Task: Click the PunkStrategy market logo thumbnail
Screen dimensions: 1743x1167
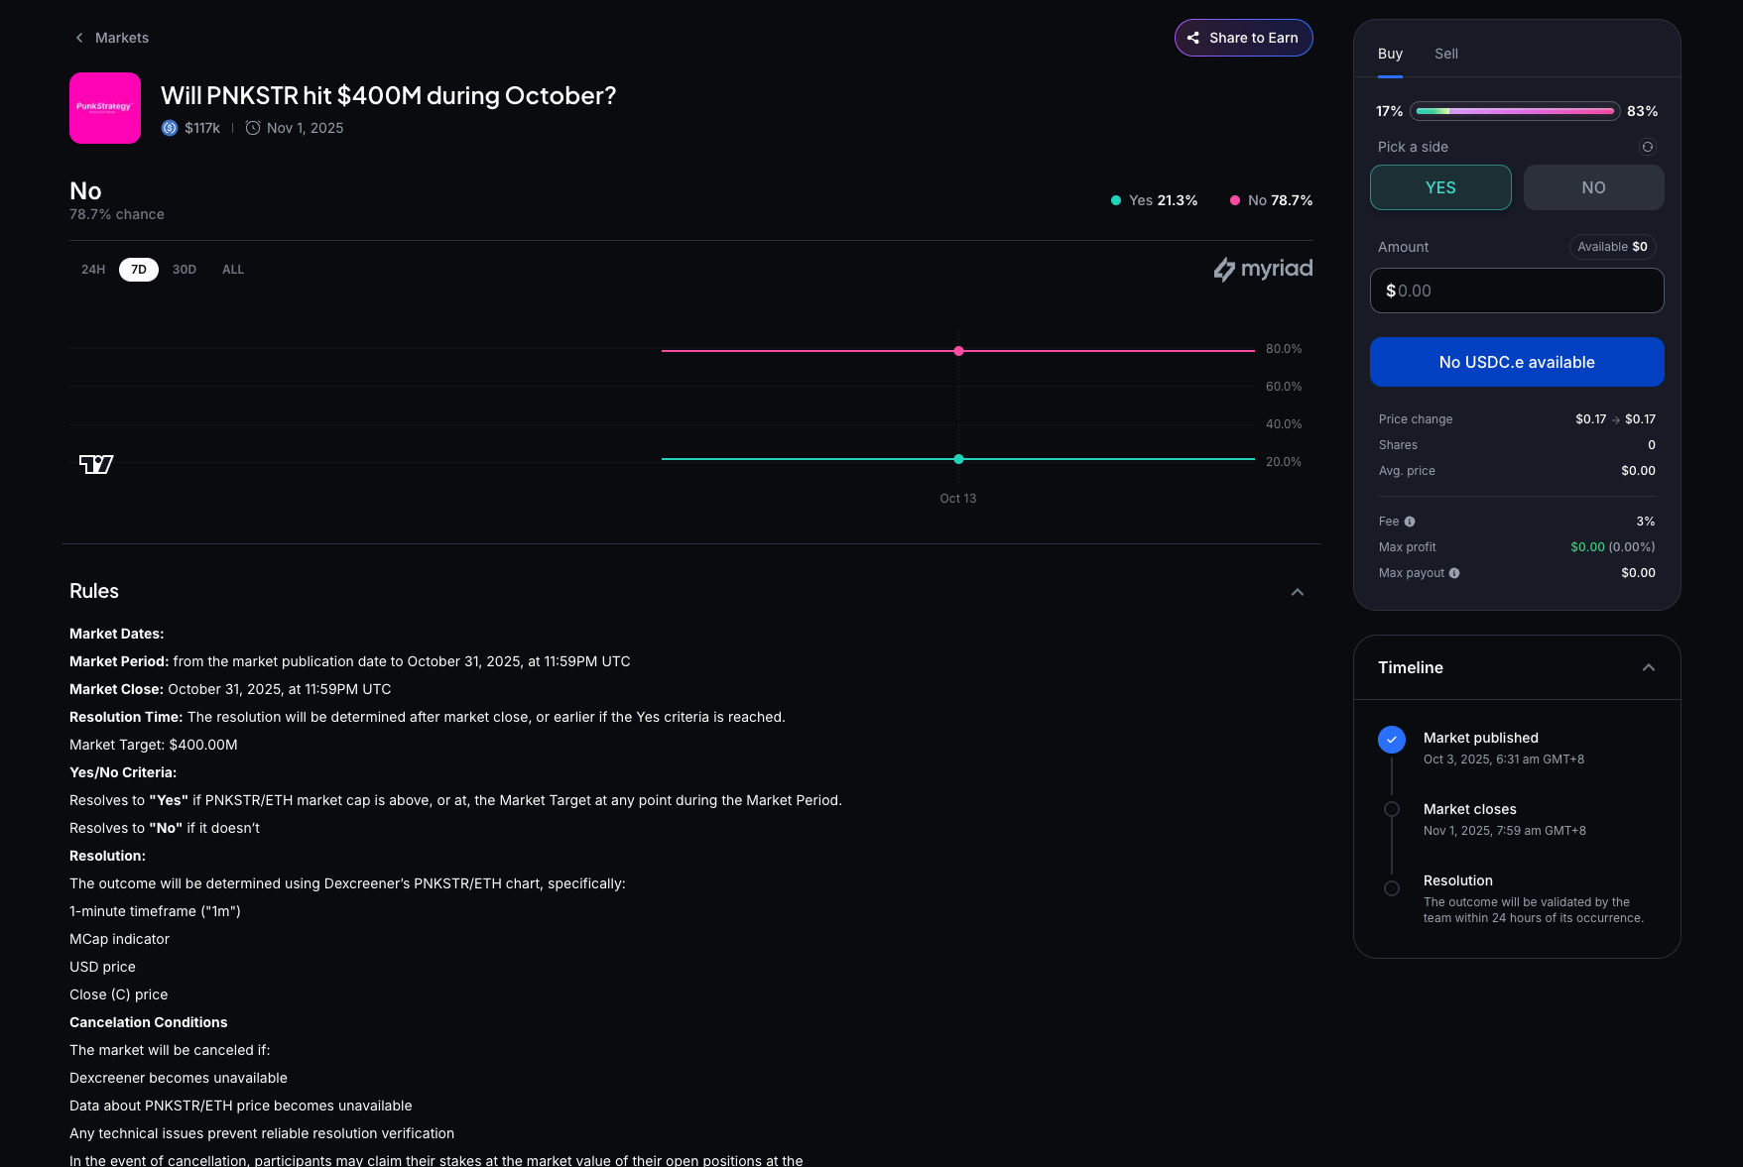Action: click(x=105, y=108)
